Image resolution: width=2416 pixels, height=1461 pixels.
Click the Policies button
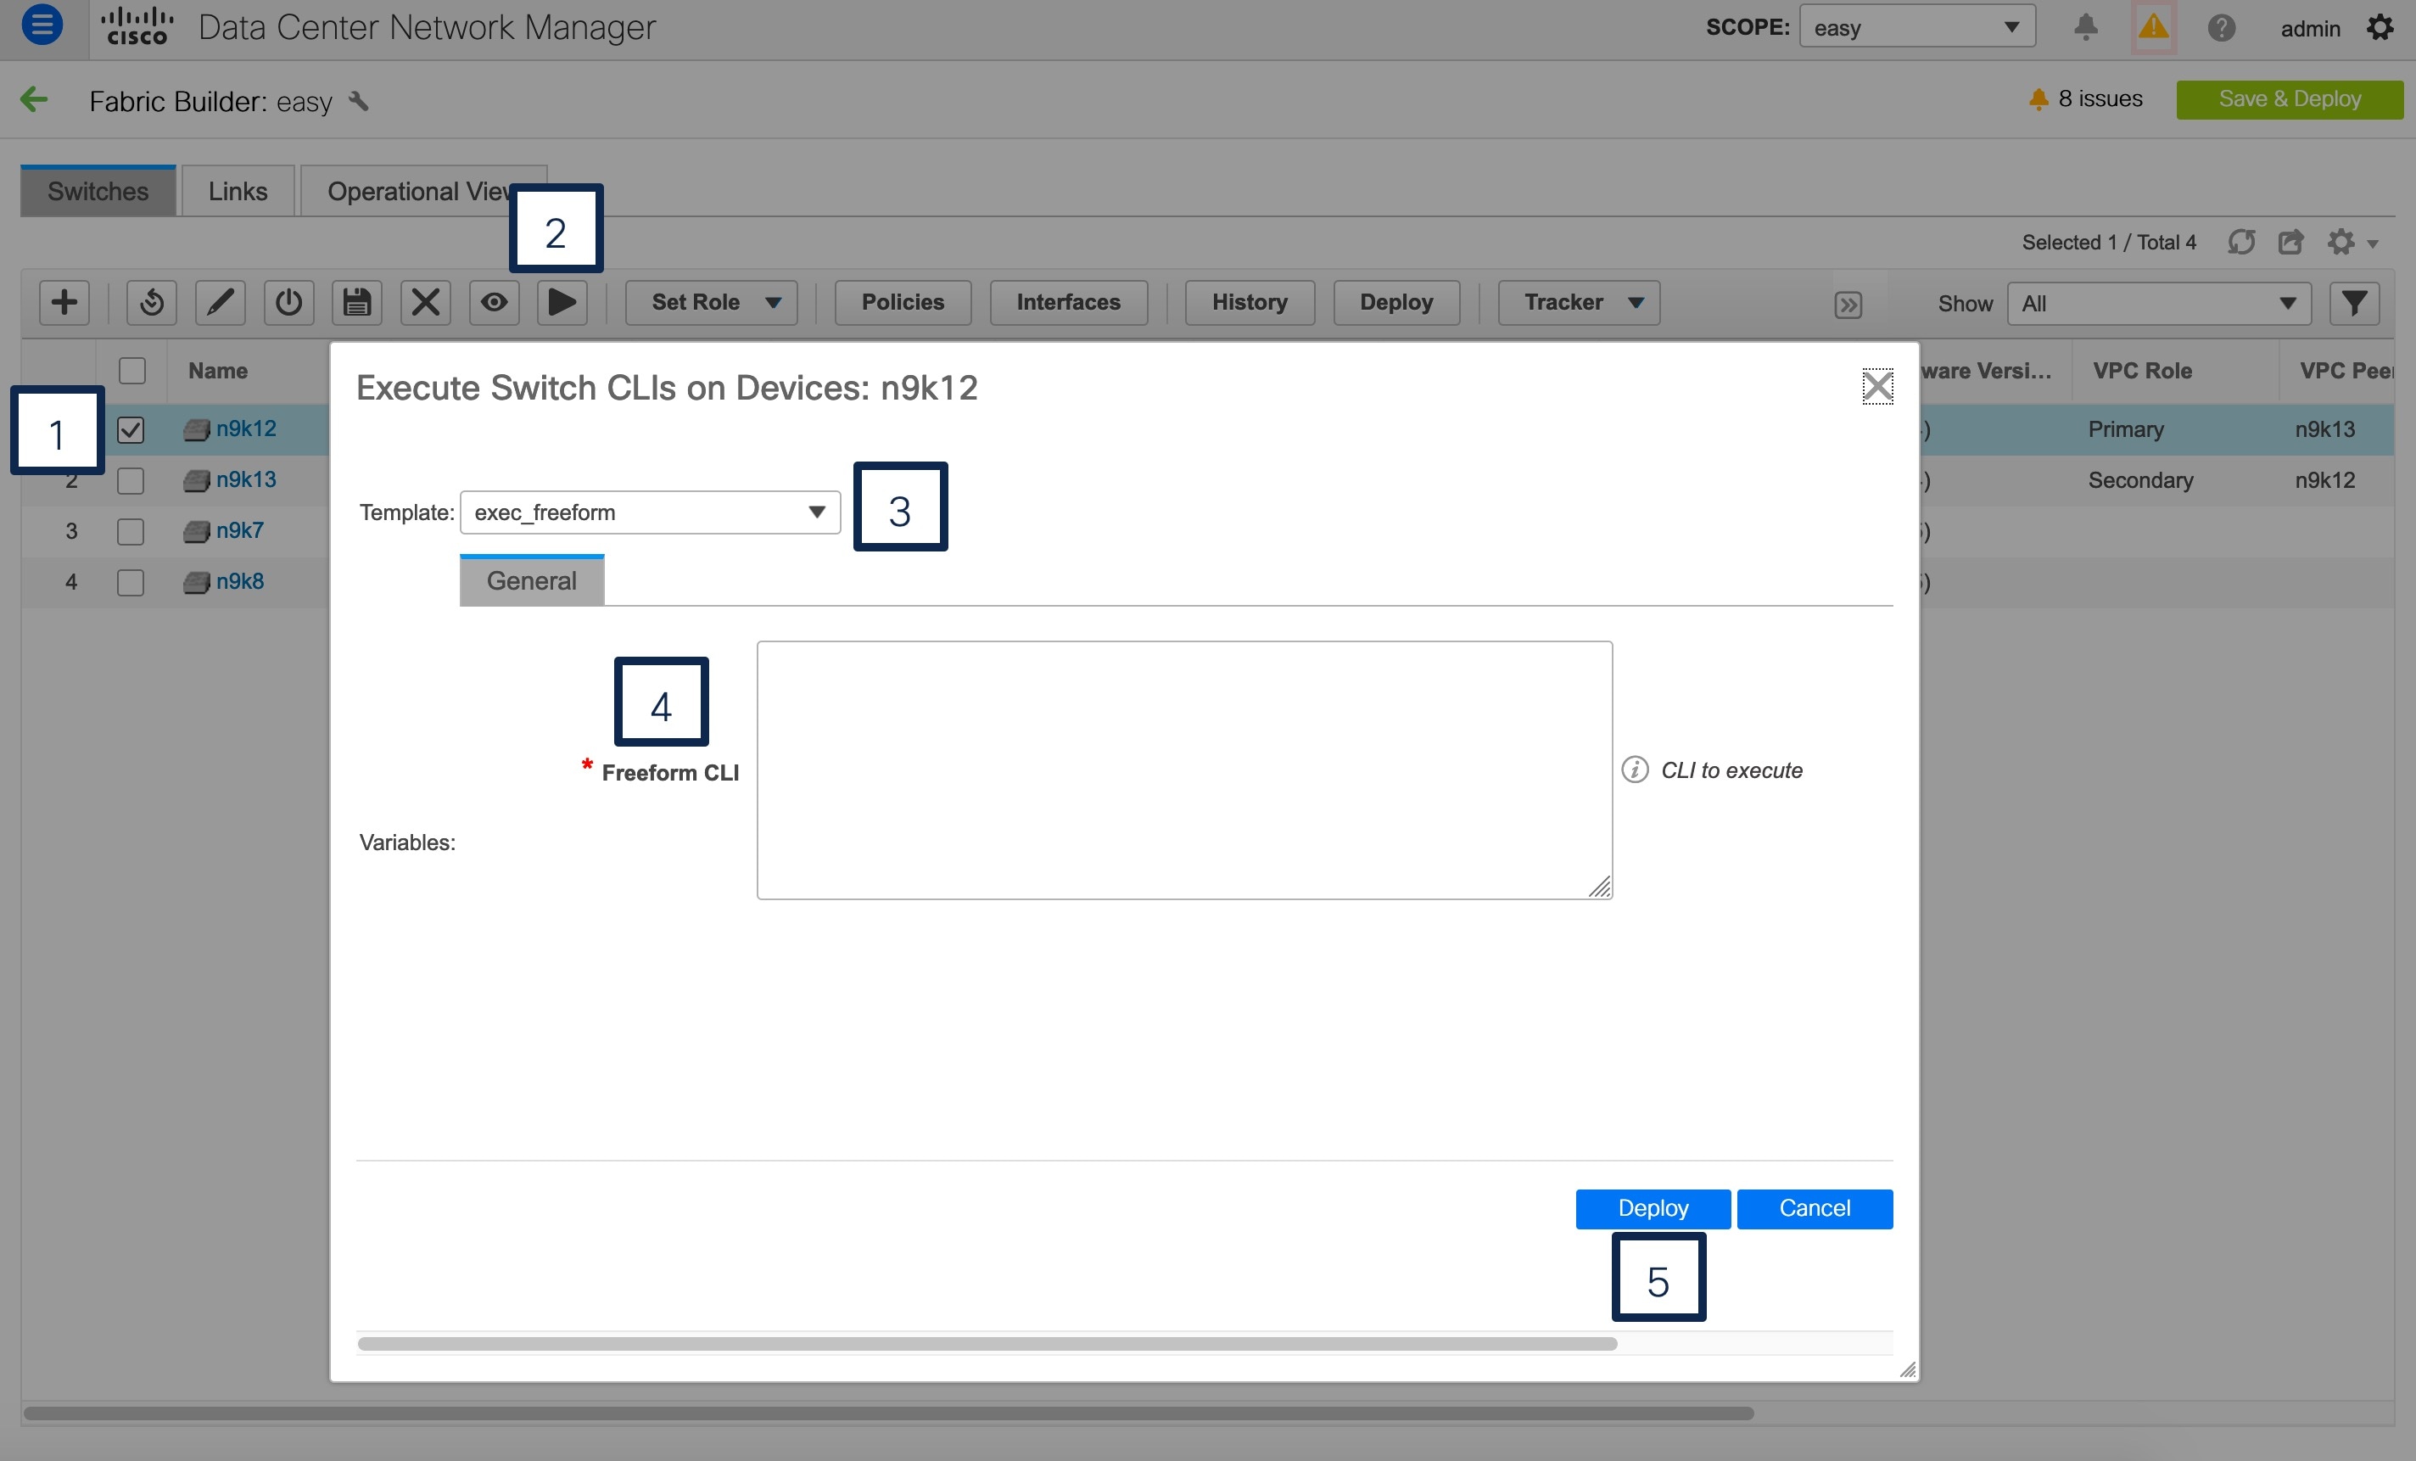pyautogui.click(x=902, y=302)
